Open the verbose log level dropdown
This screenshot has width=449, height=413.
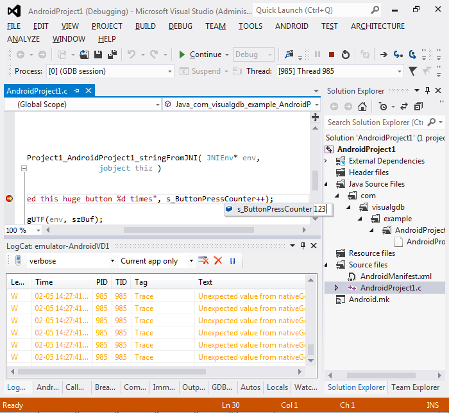(x=112, y=261)
